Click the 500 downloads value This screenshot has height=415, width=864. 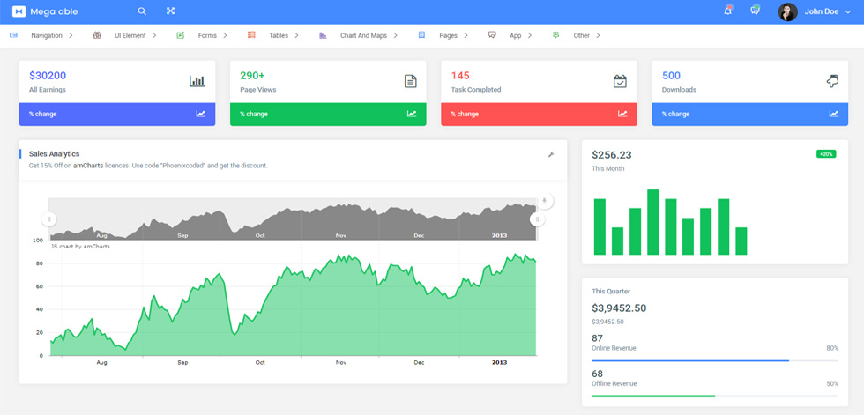[x=671, y=76]
